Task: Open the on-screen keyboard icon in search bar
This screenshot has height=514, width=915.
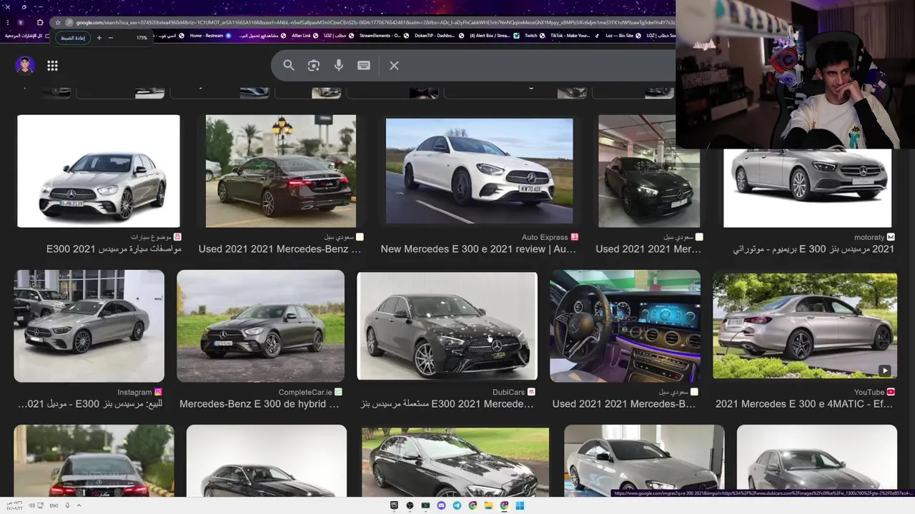Action: [x=364, y=65]
